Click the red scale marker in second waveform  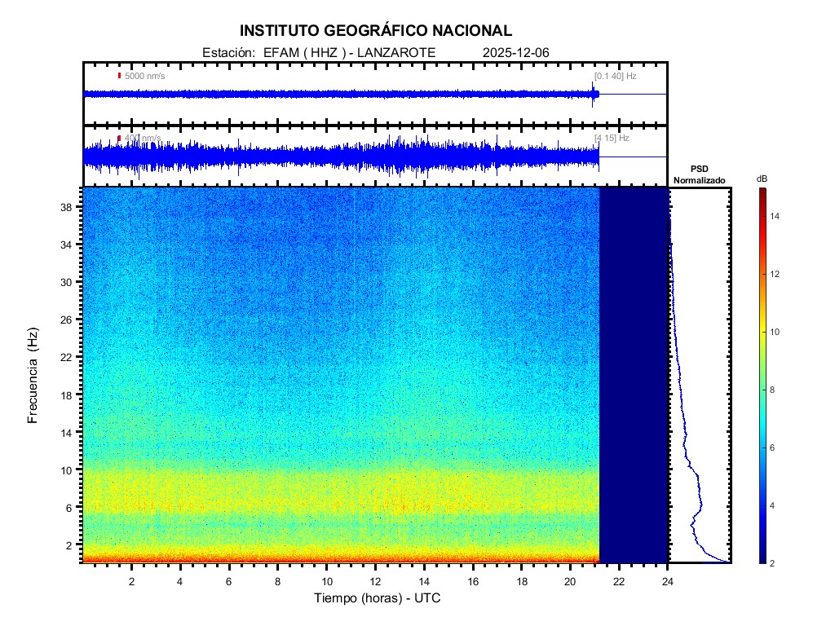(x=119, y=139)
